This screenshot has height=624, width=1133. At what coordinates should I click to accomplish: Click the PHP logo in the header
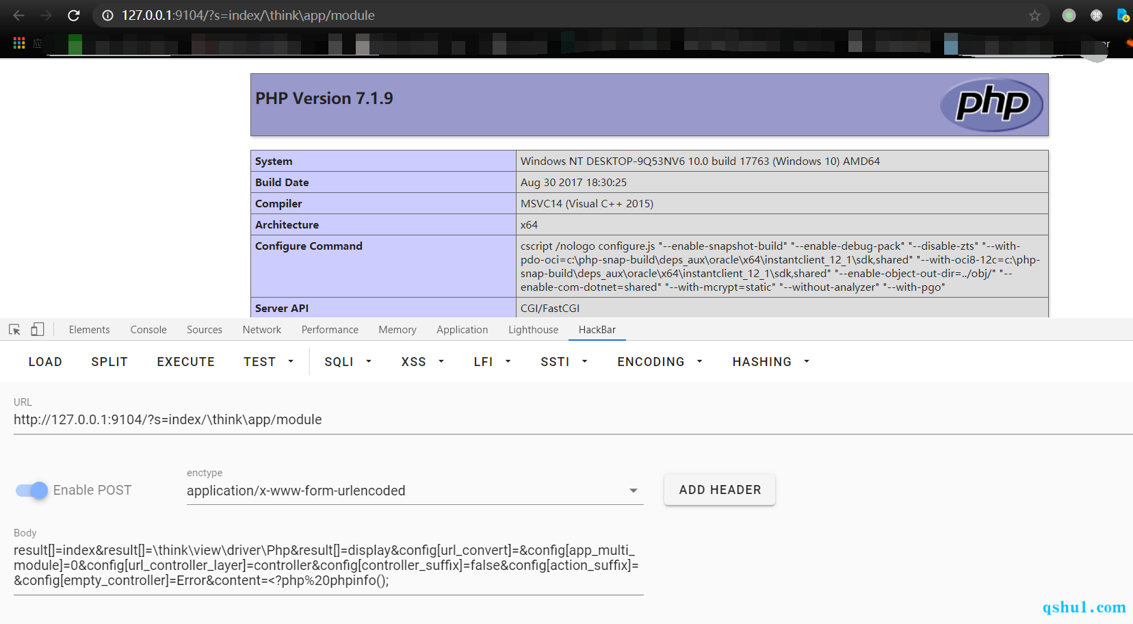[991, 105]
